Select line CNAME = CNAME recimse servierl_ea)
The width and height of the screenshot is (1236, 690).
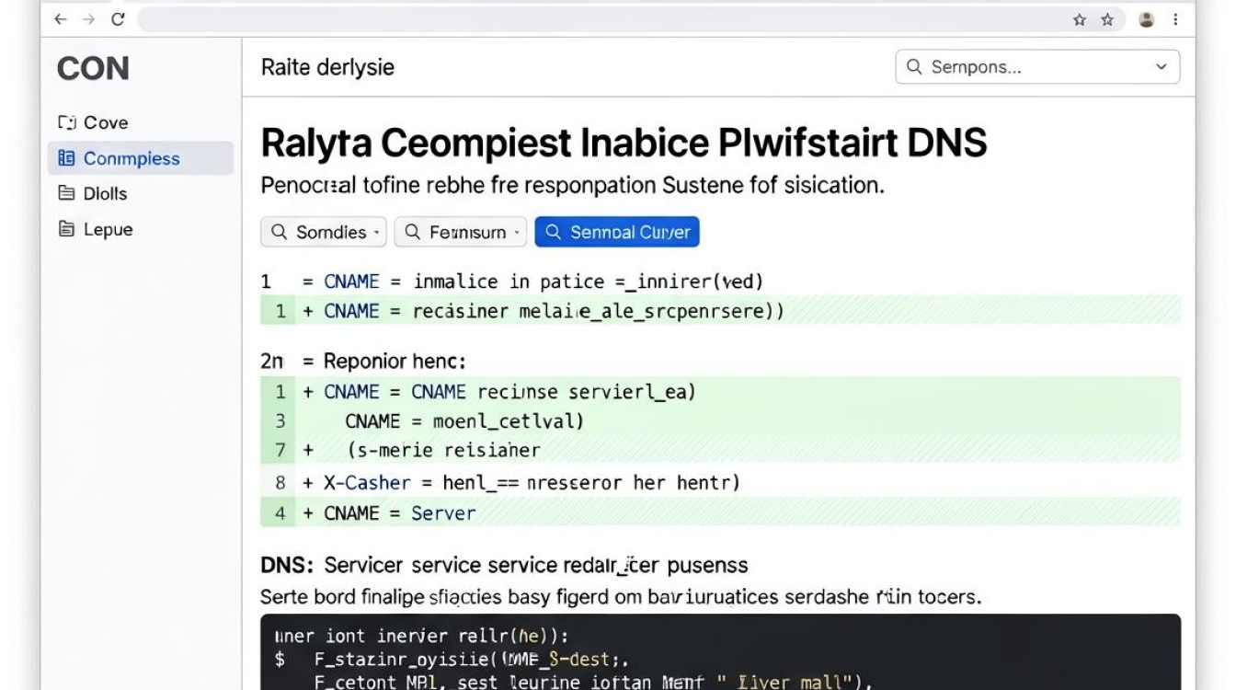(x=720, y=392)
